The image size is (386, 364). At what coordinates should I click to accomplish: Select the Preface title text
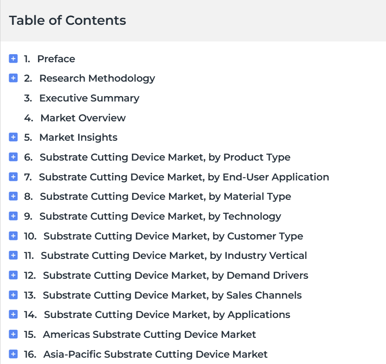coord(56,59)
